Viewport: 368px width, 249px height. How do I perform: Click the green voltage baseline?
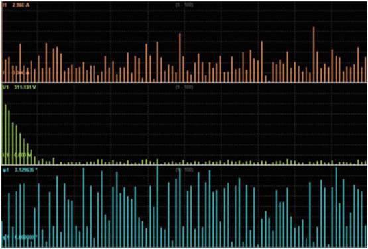tap(184, 165)
